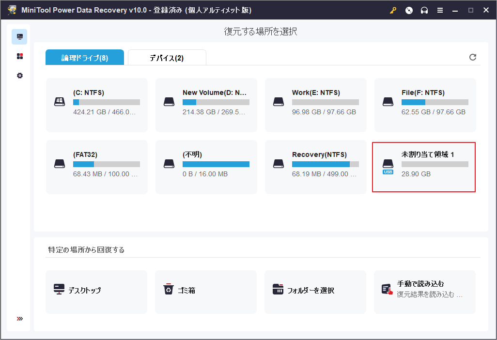Click フォルダーを選択 to choose folder
This screenshot has height=340, width=497.
pos(315,292)
